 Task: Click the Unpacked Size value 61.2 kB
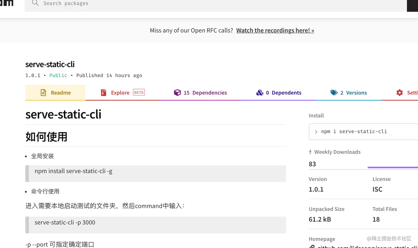click(x=320, y=219)
